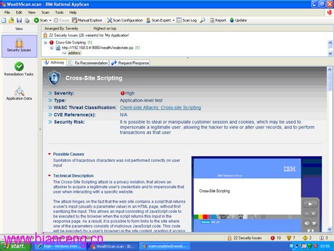The width and height of the screenshot is (334, 251).
Task: Switch to the Fix Recommendation tab
Action: [88, 63]
